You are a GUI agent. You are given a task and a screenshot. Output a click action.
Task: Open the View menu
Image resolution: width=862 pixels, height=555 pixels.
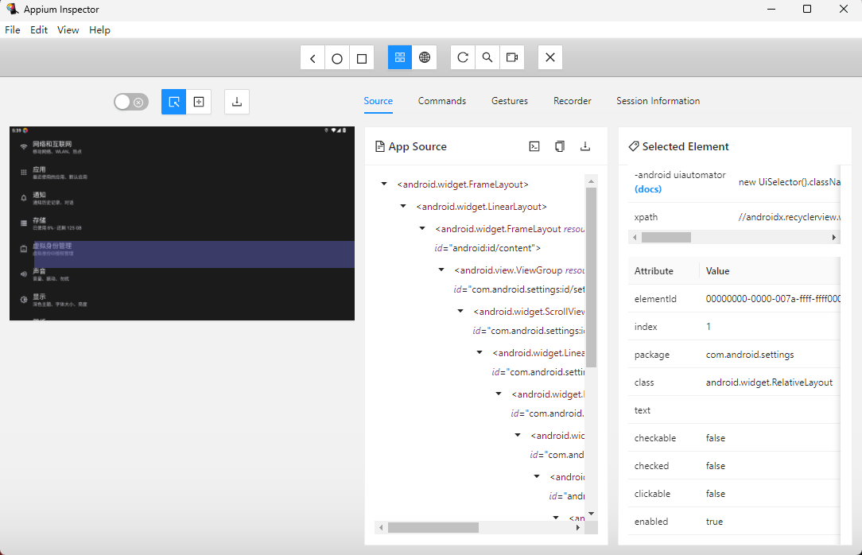click(68, 29)
